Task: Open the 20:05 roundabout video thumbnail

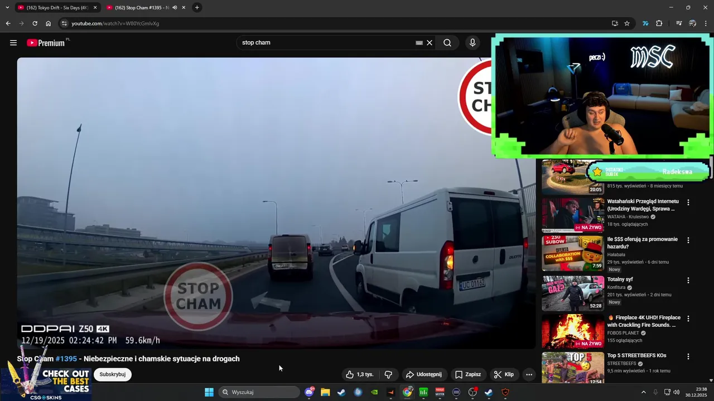Action: (573, 177)
